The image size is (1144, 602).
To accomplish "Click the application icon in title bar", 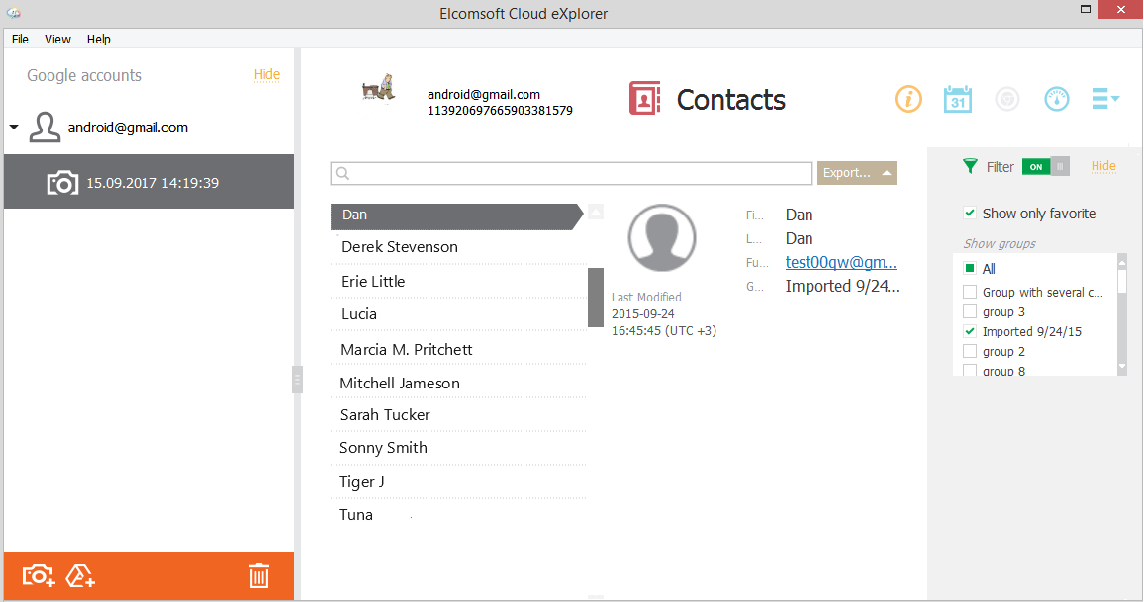I will pos(13,13).
